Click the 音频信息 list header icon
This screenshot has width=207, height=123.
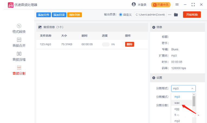point(40,27)
